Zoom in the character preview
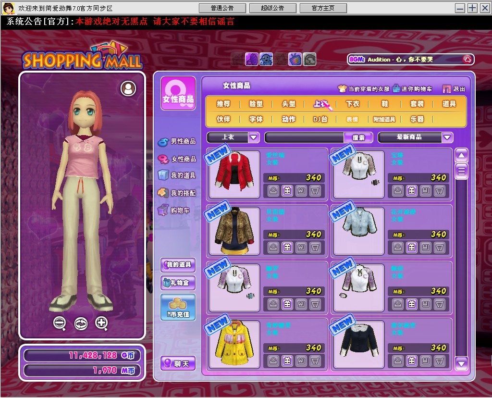492x398 pixels. 101,323
